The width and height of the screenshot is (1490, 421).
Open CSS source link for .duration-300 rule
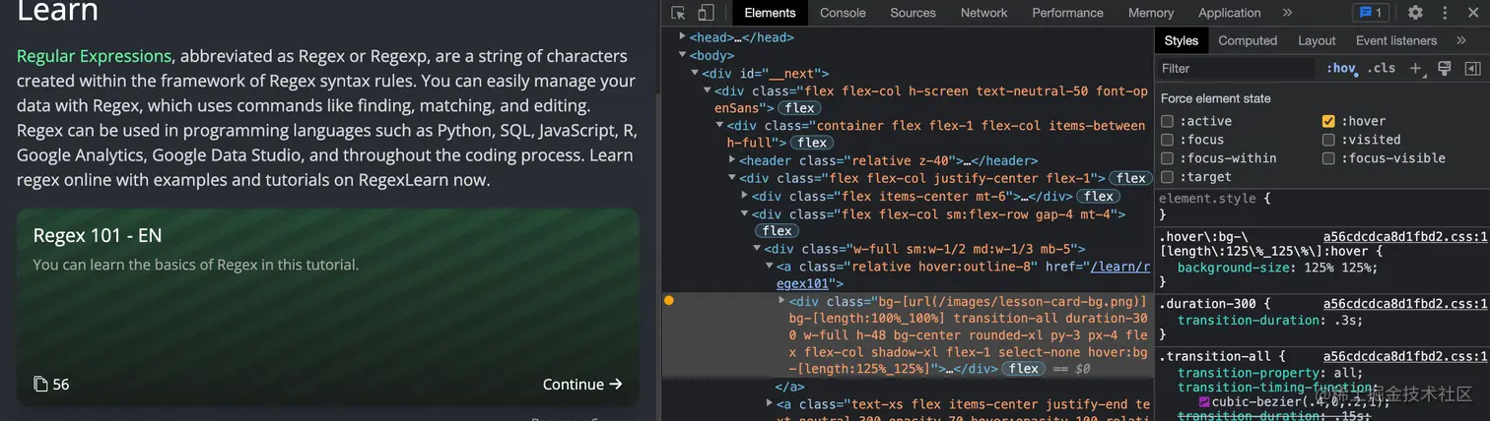point(1404,304)
